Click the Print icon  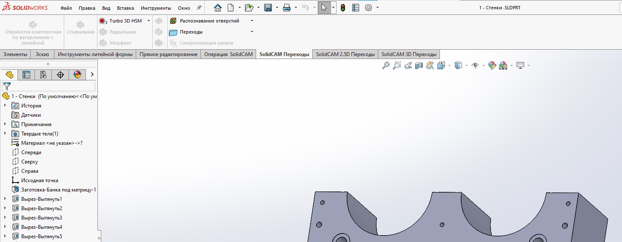click(287, 8)
